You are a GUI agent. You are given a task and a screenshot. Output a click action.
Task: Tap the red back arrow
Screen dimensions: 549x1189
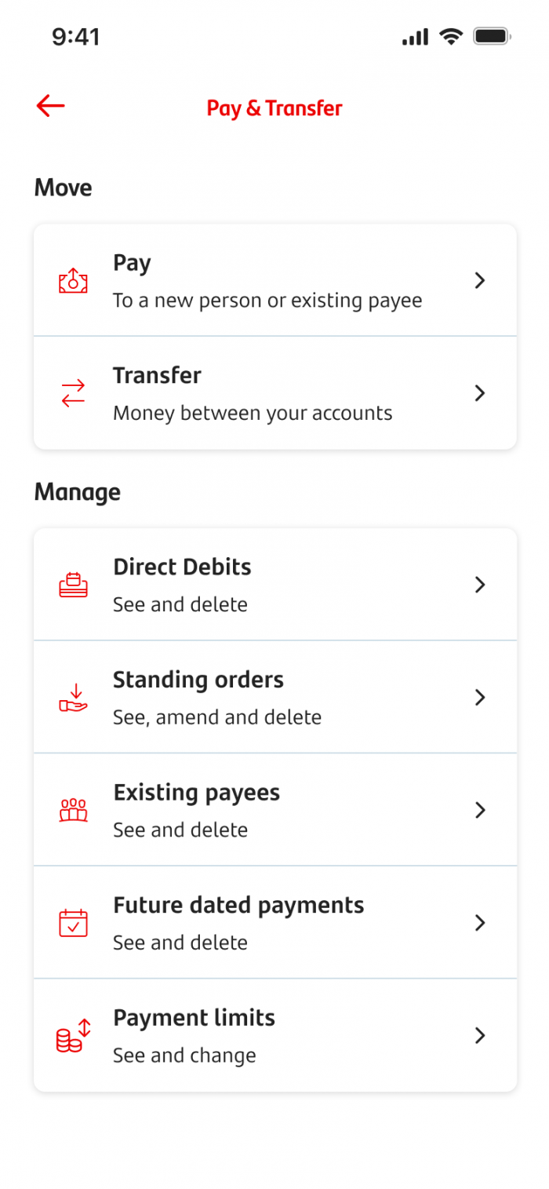coord(50,105)
